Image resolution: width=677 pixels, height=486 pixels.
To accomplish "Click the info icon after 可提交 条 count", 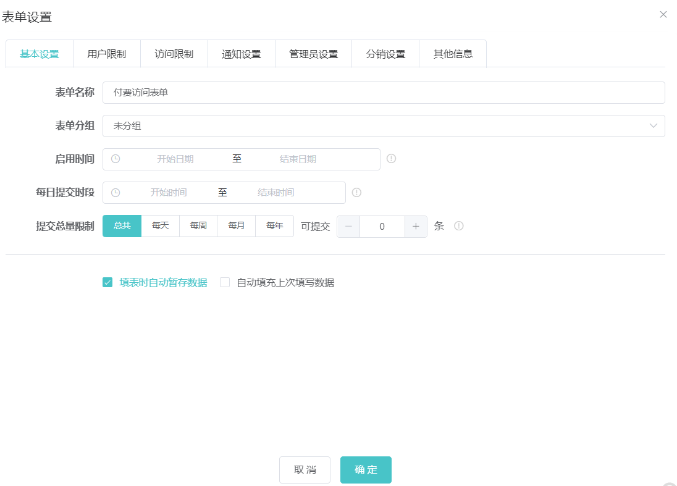I will (458, 226).
